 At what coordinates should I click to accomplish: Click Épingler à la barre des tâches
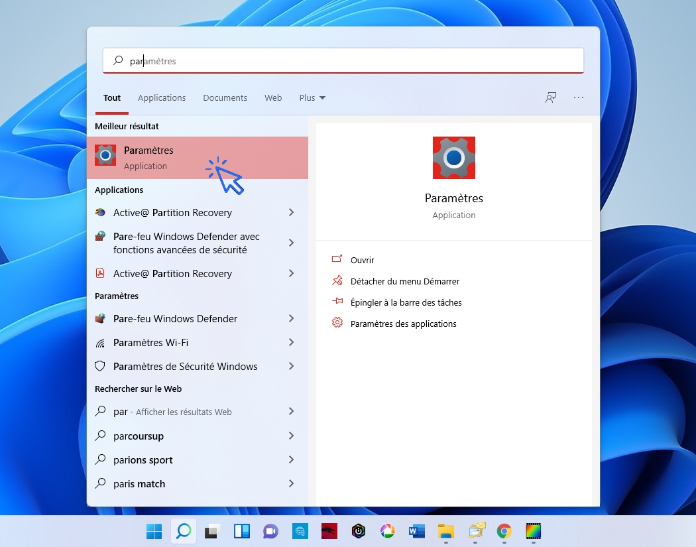[x=406, y=302]
